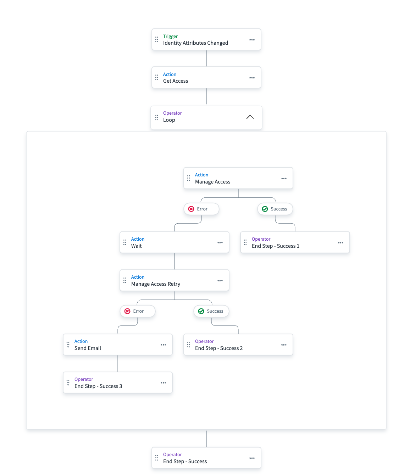Click the Manage Access Retry ellipsis menu
Screen dimensions: 399x476
point(220,281)
